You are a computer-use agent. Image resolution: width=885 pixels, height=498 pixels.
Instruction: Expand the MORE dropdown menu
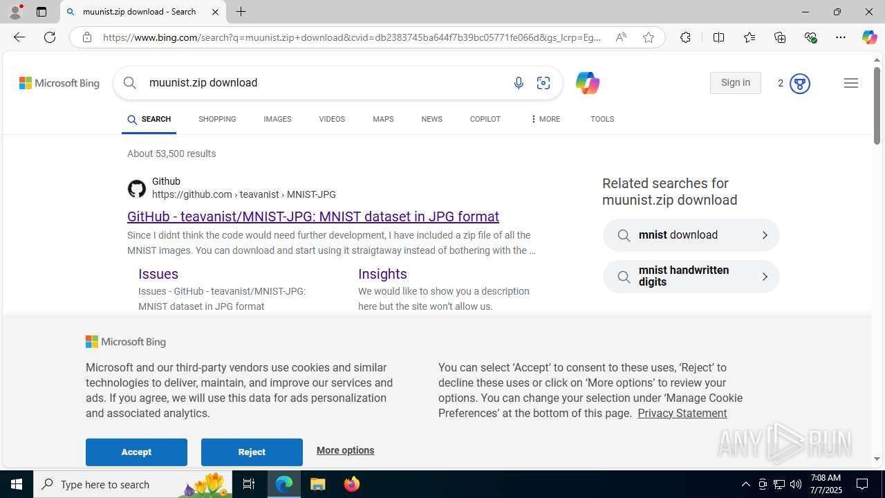click(x=545, y=120)
